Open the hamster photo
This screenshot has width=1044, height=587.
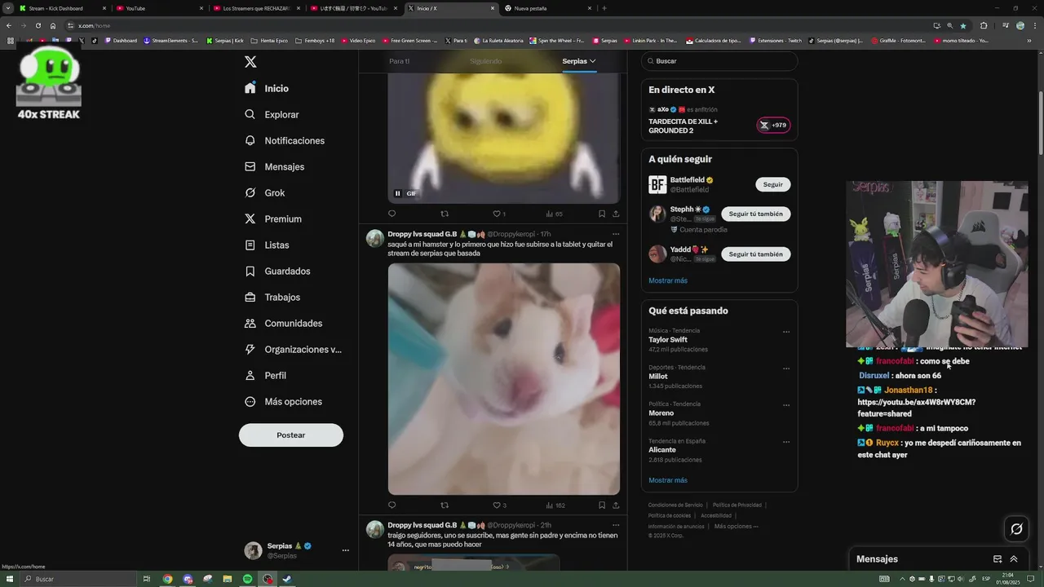pos(503,378)
